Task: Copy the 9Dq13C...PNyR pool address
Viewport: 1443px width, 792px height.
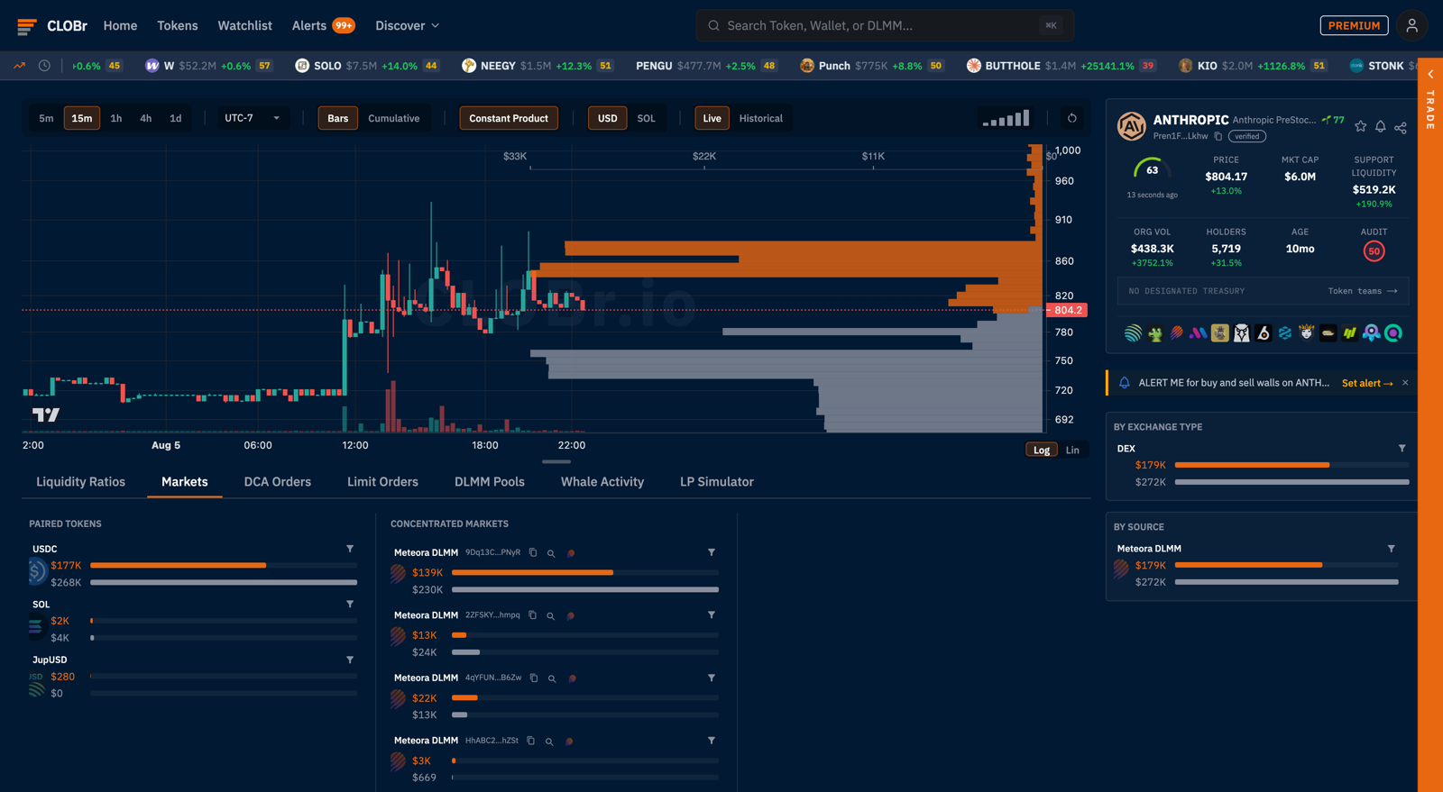Action: (x=533, y=552)
